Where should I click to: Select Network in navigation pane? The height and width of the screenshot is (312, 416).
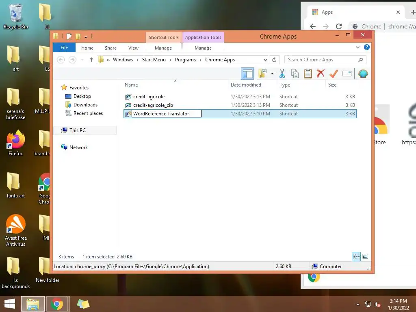[78, 147]
